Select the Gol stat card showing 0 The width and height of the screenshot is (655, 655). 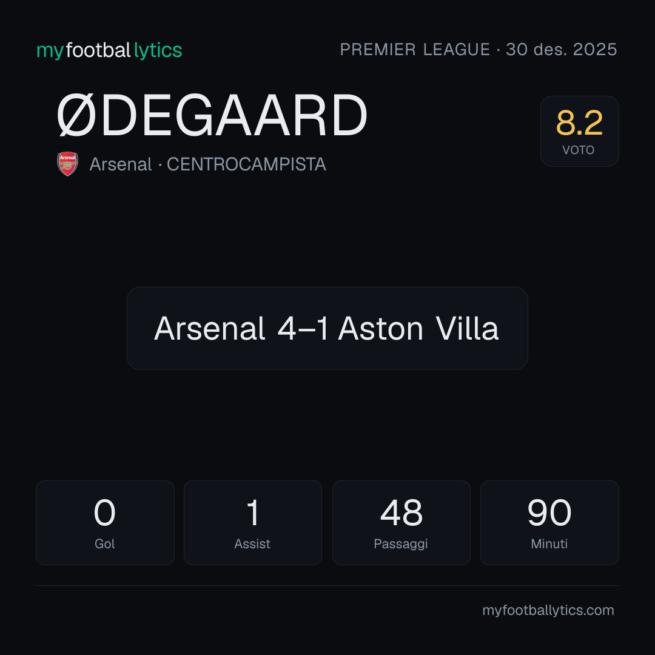coord(105,523)
